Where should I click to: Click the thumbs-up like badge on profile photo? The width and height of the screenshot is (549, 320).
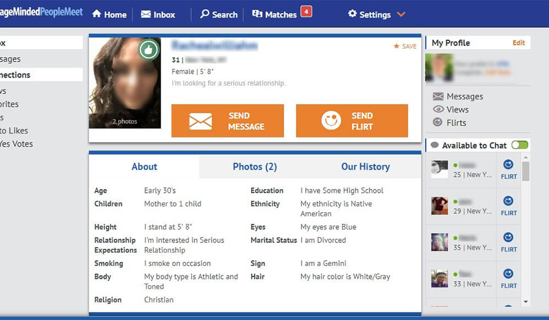149,50
